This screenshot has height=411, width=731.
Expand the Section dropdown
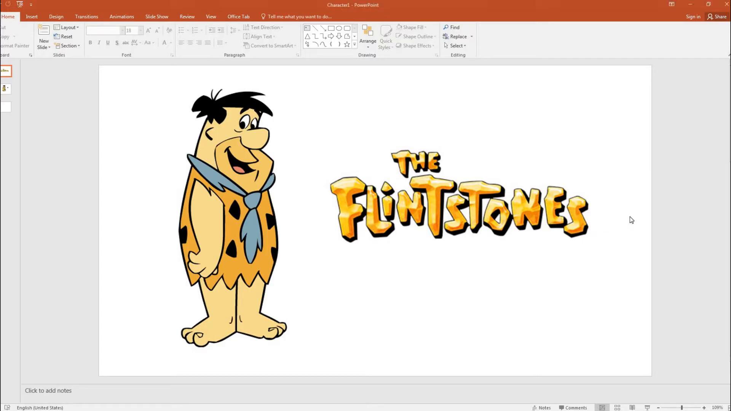(x=67, y=46)
